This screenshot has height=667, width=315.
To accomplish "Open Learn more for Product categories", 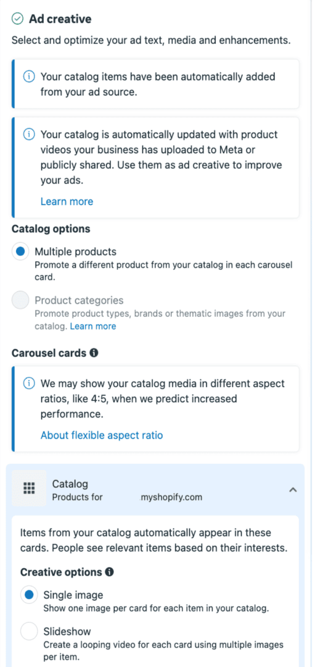I will pyautogui.click(x=93, y=326).
